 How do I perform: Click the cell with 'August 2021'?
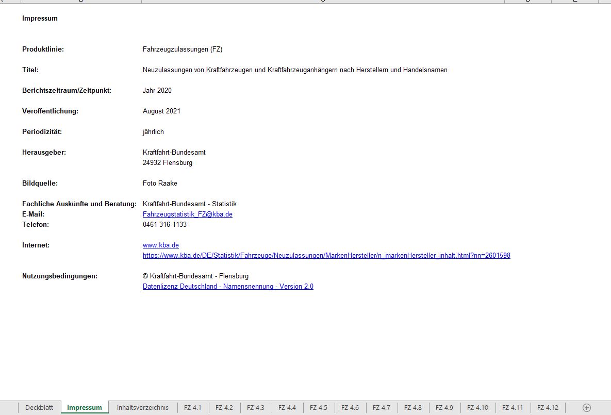161,111
